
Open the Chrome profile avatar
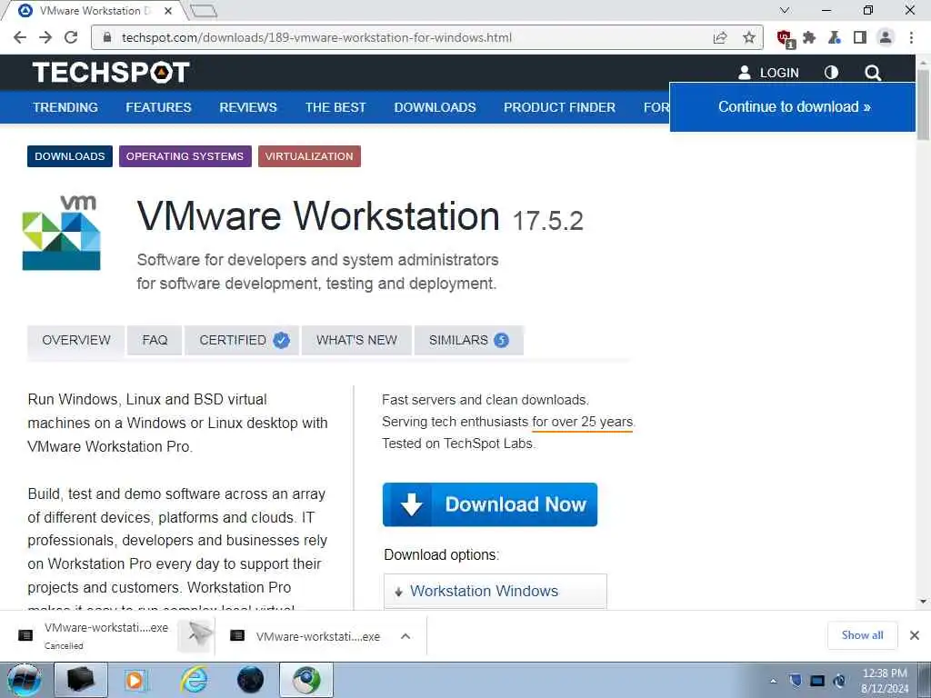(886, 37)
